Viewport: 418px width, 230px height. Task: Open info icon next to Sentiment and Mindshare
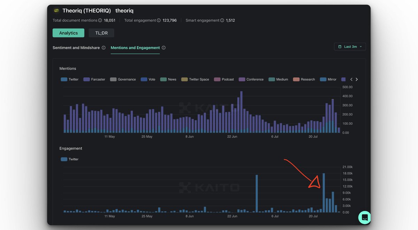tap(103, 48)
